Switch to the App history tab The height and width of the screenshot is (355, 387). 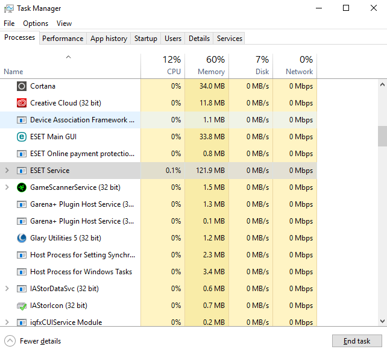point(109,39)
